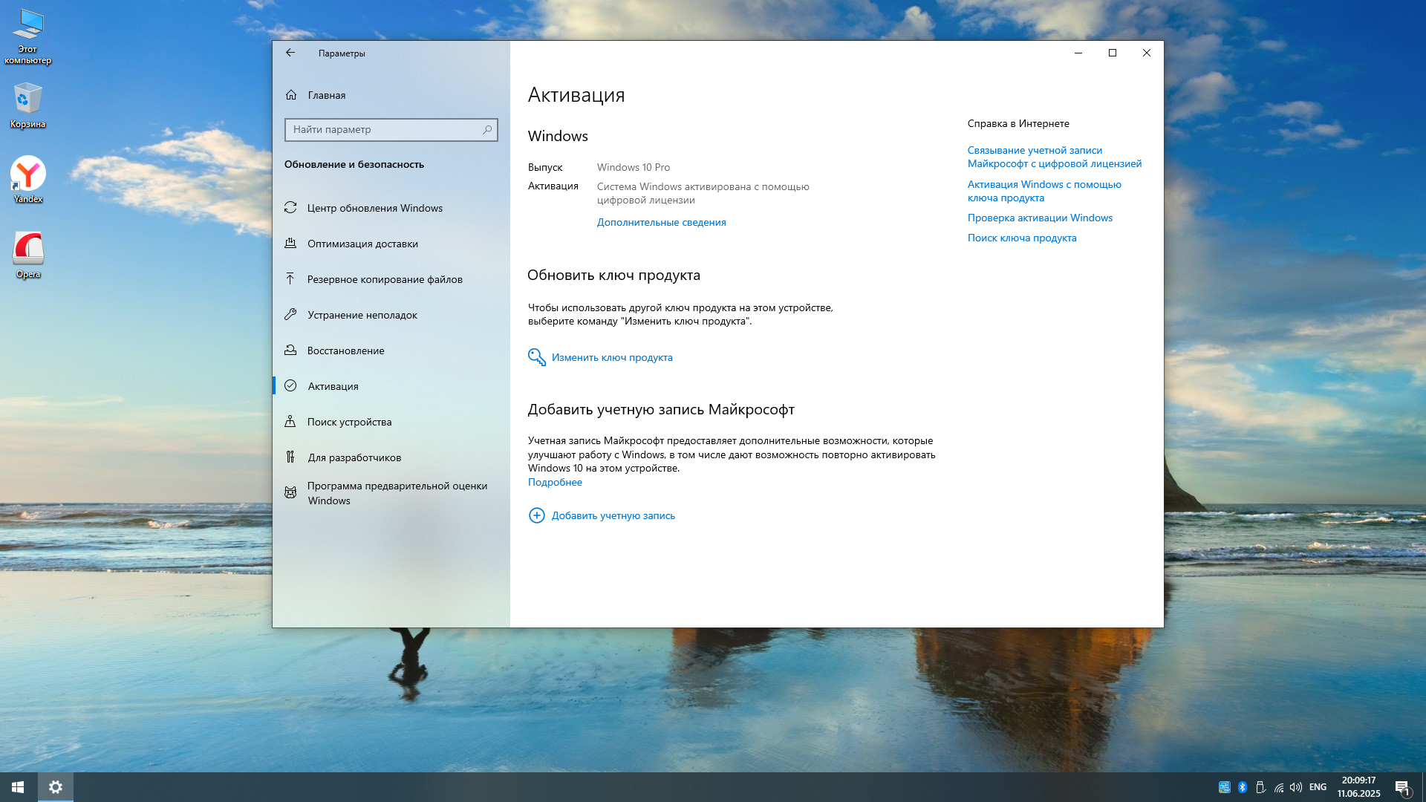Go to Устранение неполадок section
Image resolution: width=1426 pixels, height=802 pixels.
pyautogui.click(x=362, y=315)
